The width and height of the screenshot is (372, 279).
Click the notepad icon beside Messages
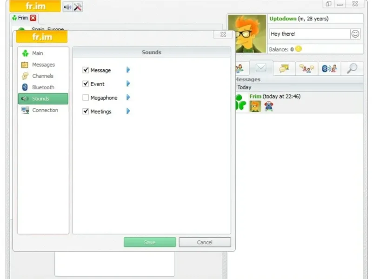(25, 65)
